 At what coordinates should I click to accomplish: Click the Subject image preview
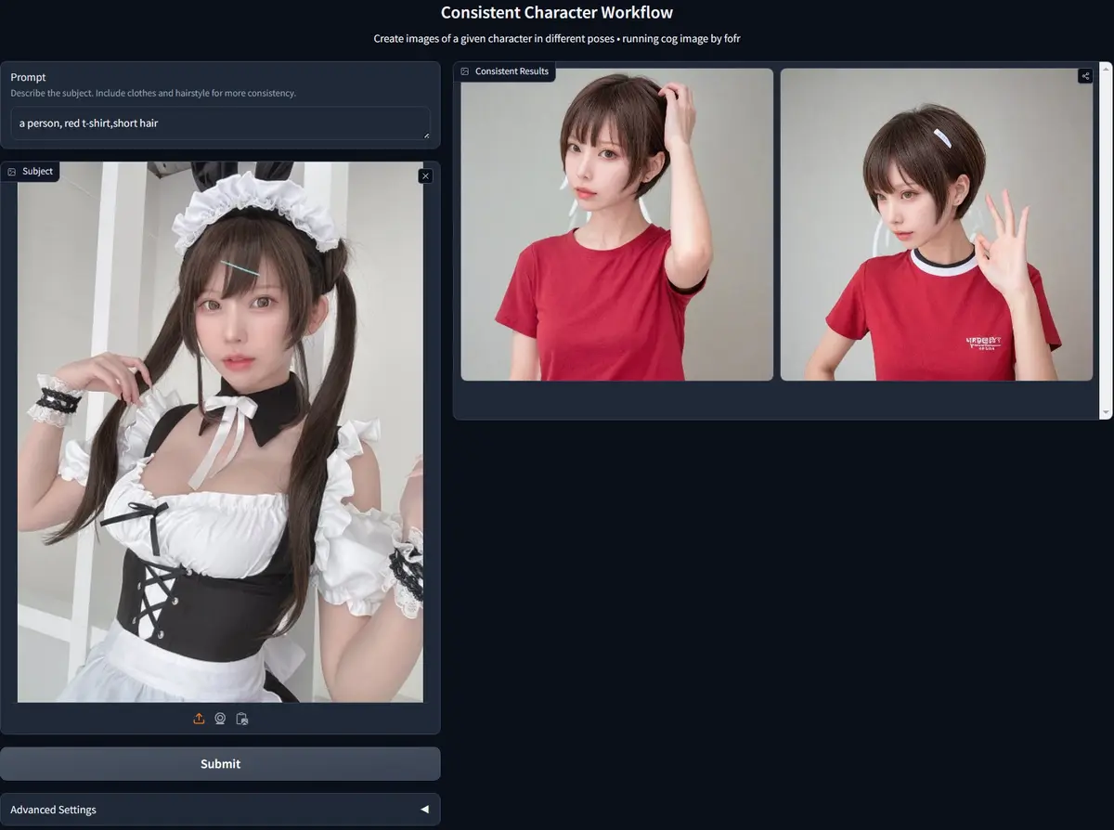click(x=220, y=433)
